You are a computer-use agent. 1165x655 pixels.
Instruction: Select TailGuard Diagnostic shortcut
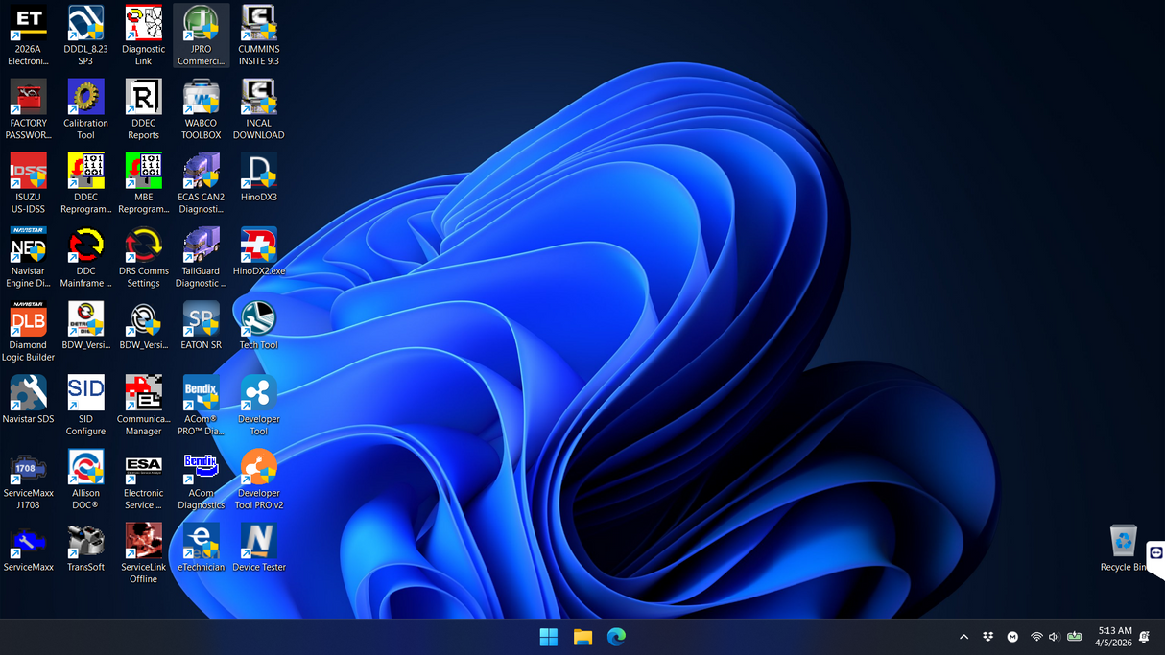201,257
